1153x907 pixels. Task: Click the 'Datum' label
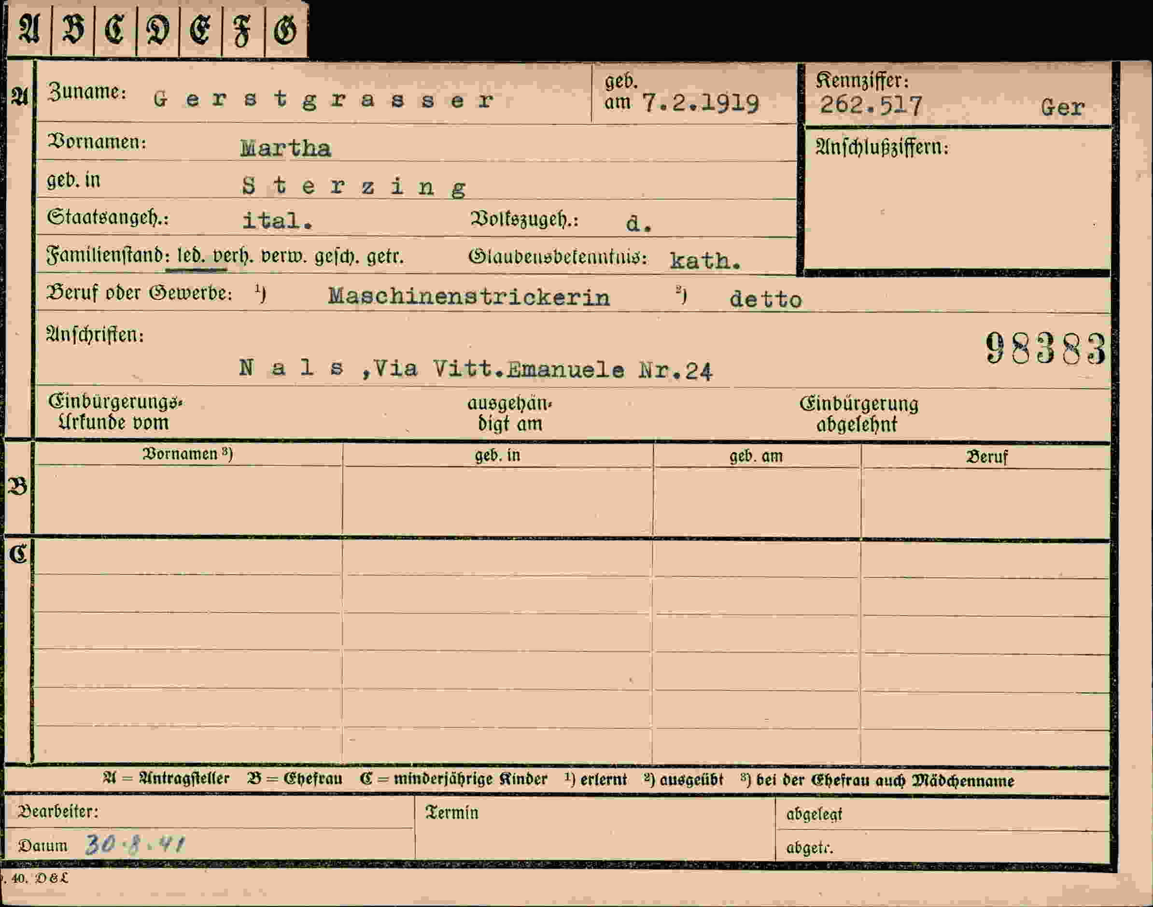[x=43, y=845]
